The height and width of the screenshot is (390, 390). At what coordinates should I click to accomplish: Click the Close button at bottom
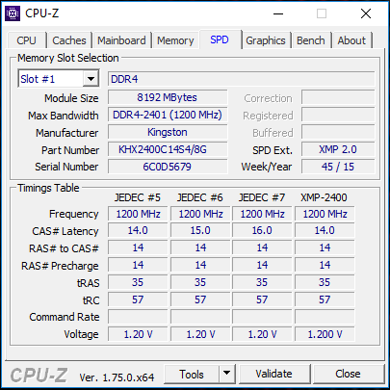click(x=348, y=374)
